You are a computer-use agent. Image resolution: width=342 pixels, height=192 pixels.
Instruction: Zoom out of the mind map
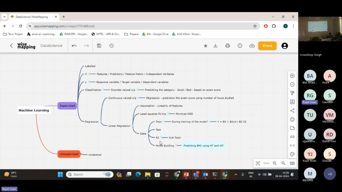[283, 163]
